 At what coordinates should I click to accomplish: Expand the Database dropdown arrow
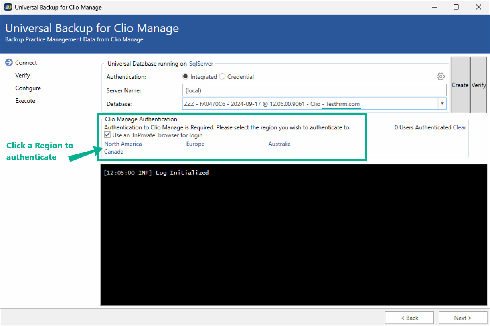(x=442, y=104)
